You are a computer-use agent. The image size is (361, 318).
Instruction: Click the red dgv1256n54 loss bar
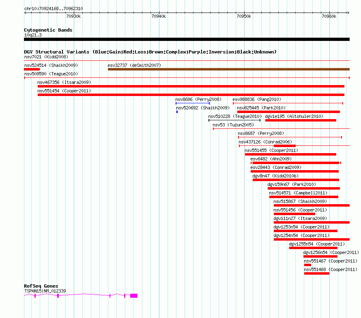tap(320, 256)
